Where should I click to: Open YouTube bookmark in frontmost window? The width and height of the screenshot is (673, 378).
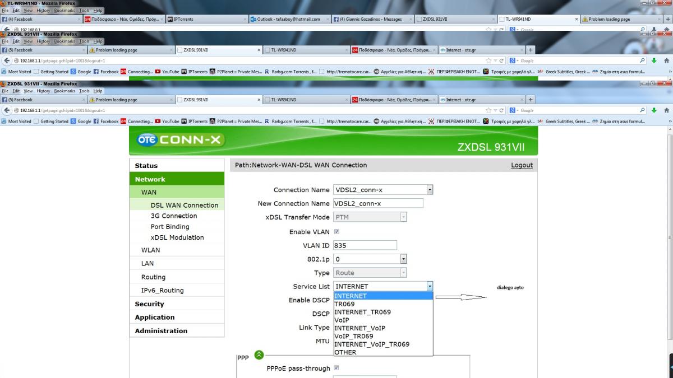(167, 121)
